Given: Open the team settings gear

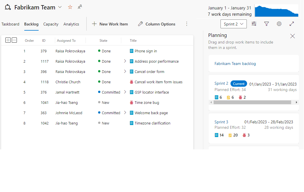Looking at the screenshot, I should tap(279, 24).
